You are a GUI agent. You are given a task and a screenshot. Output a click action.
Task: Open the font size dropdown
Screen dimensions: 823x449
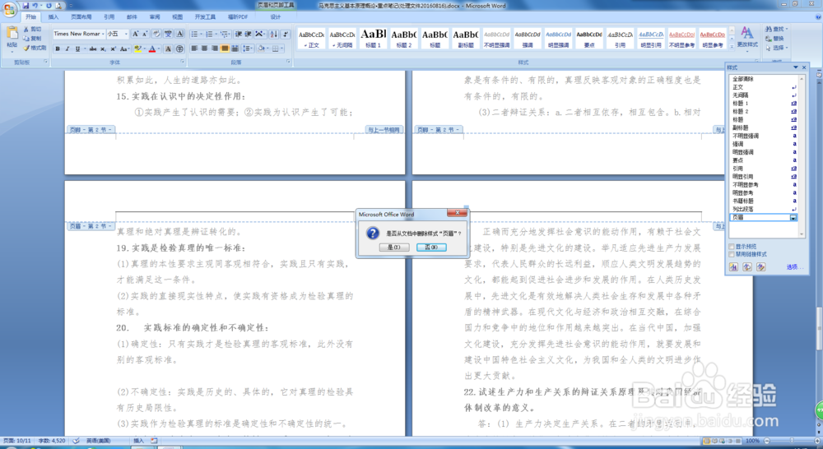tap(126, 34)
